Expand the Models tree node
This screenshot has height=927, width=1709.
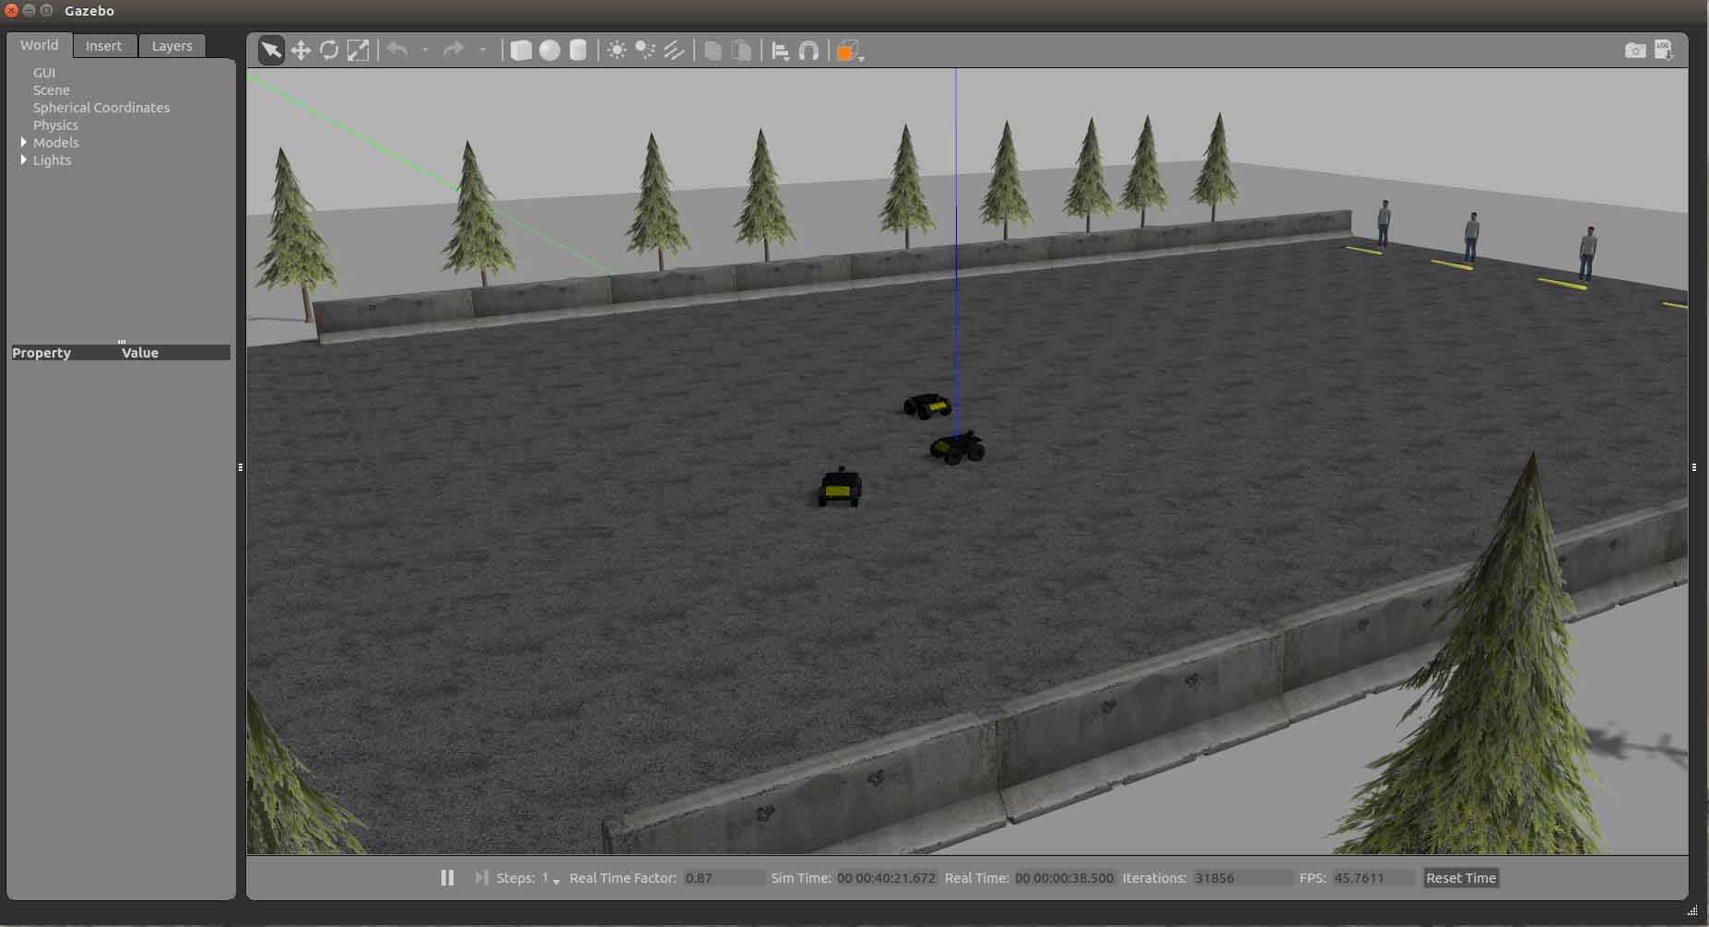tap(24, 143)
